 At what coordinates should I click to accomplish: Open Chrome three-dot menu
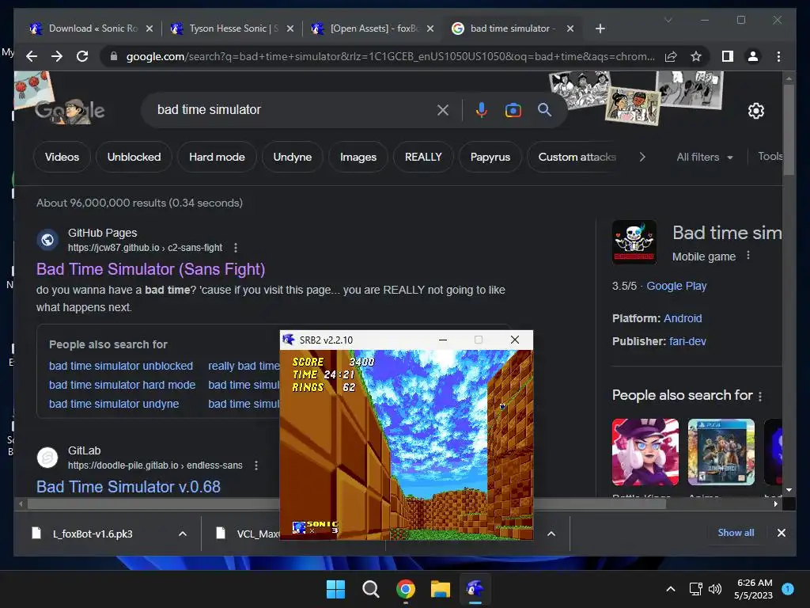click(778, 56)
